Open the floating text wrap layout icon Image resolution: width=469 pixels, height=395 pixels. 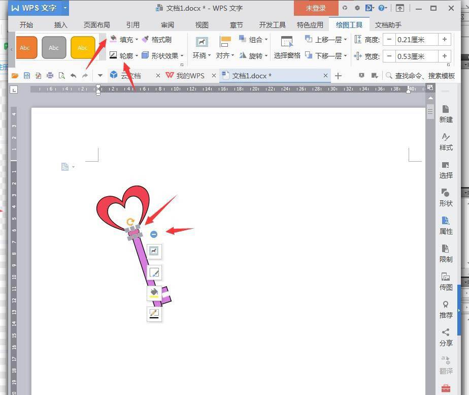tap(154, 251)
